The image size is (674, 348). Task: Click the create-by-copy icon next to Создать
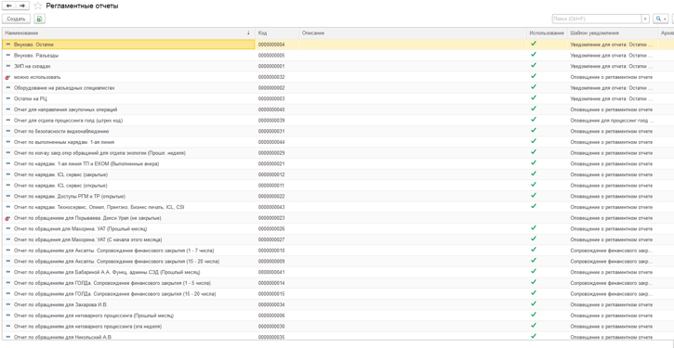click(40, 19)
